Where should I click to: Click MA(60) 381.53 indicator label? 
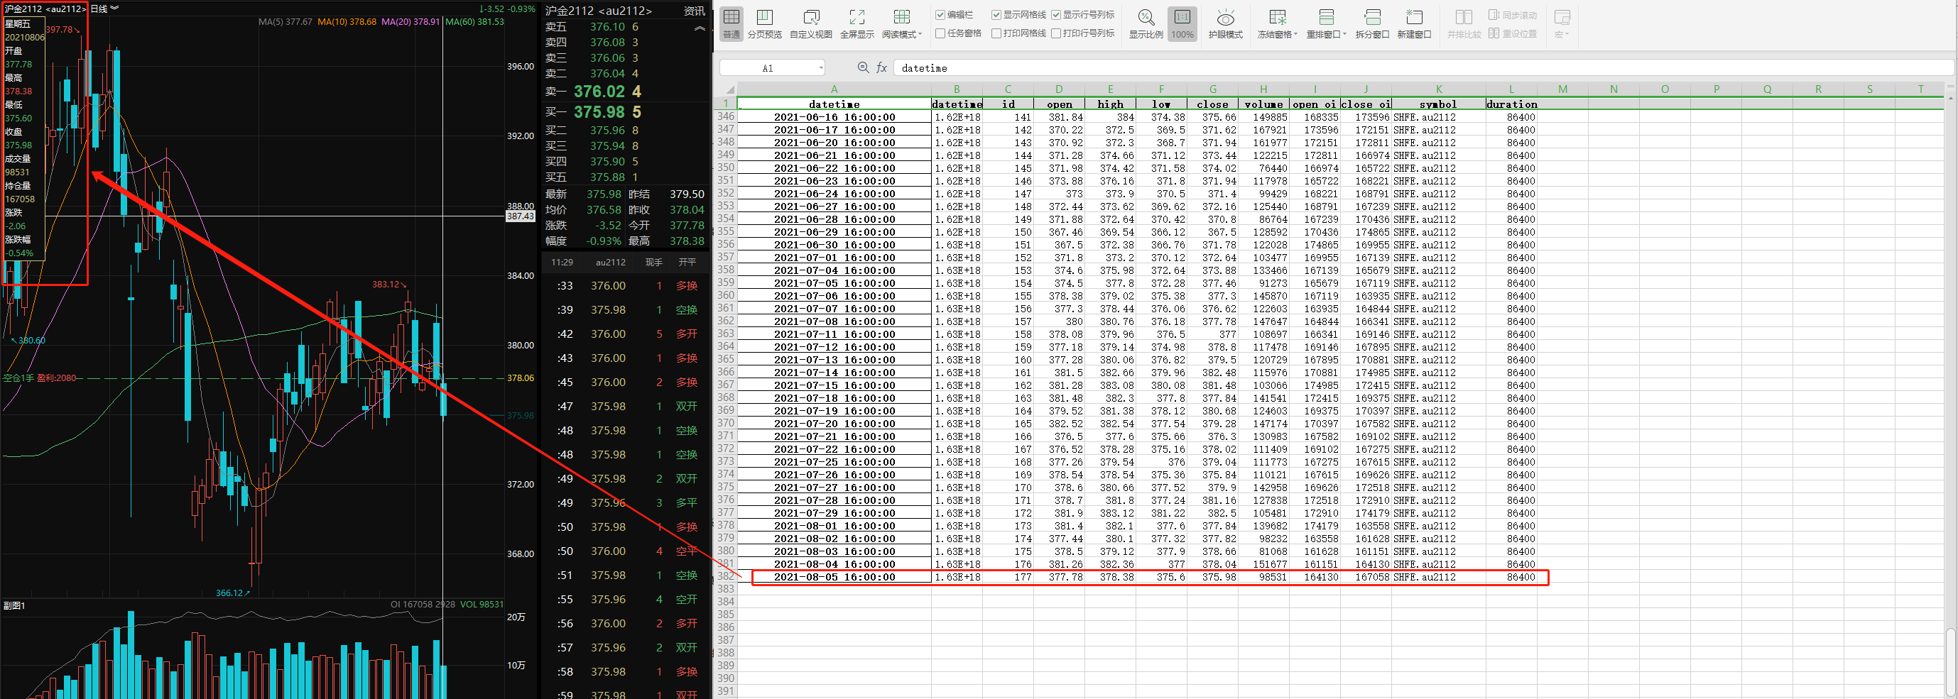pyautogui.click(x=474, y=22)
